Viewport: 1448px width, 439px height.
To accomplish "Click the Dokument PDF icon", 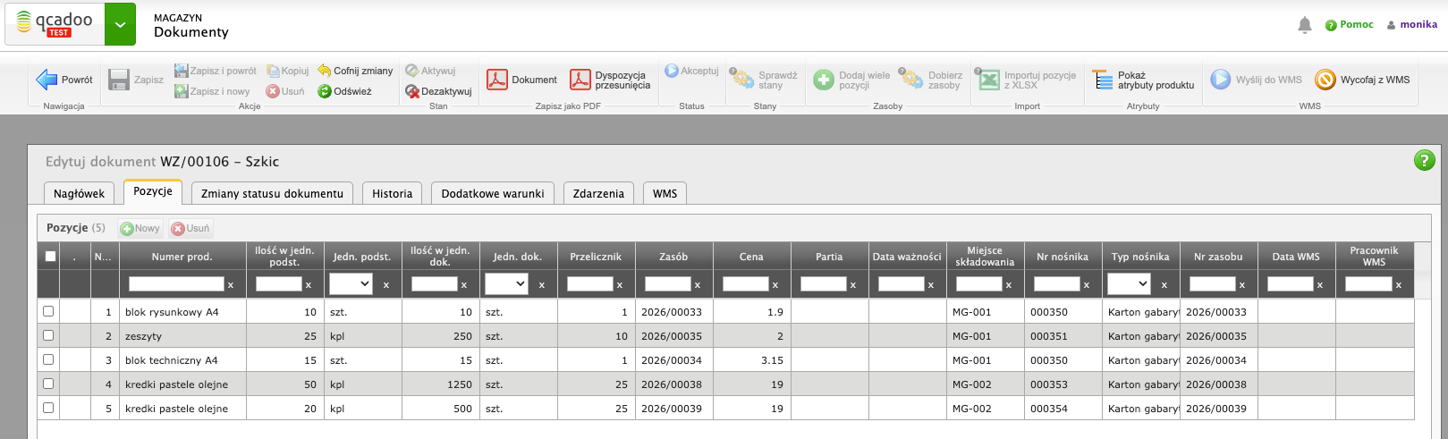I will [497, 80].
